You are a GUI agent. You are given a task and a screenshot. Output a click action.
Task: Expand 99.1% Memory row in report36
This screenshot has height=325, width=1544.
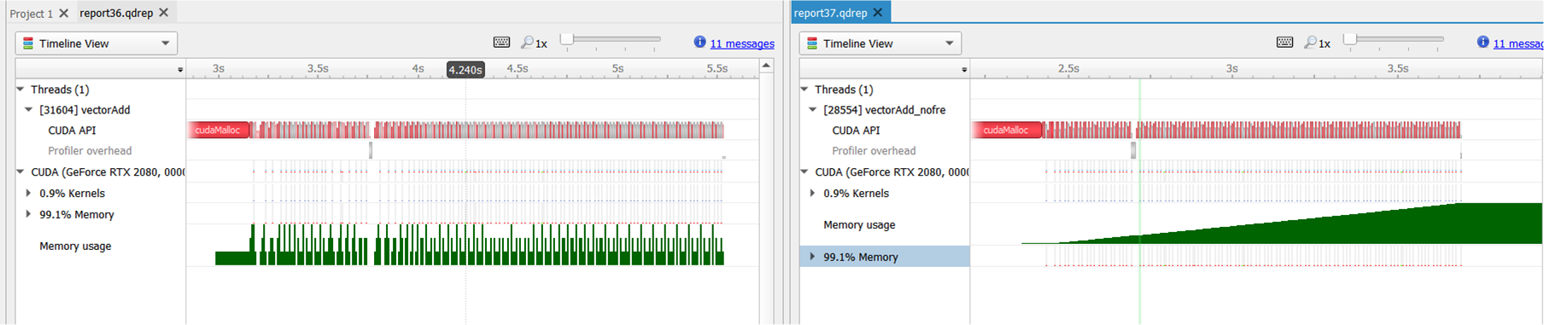coord(29,214)
